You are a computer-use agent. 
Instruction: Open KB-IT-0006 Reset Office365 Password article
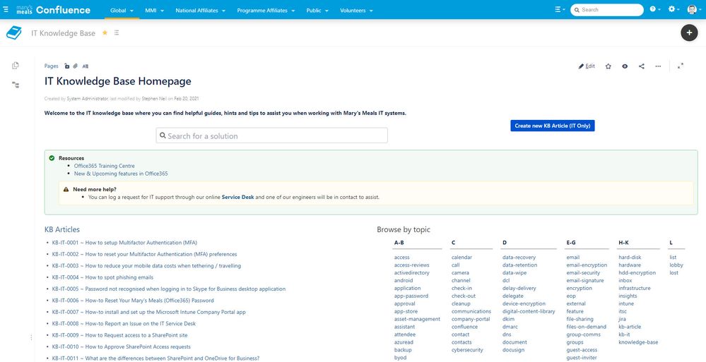pos(132,301)
